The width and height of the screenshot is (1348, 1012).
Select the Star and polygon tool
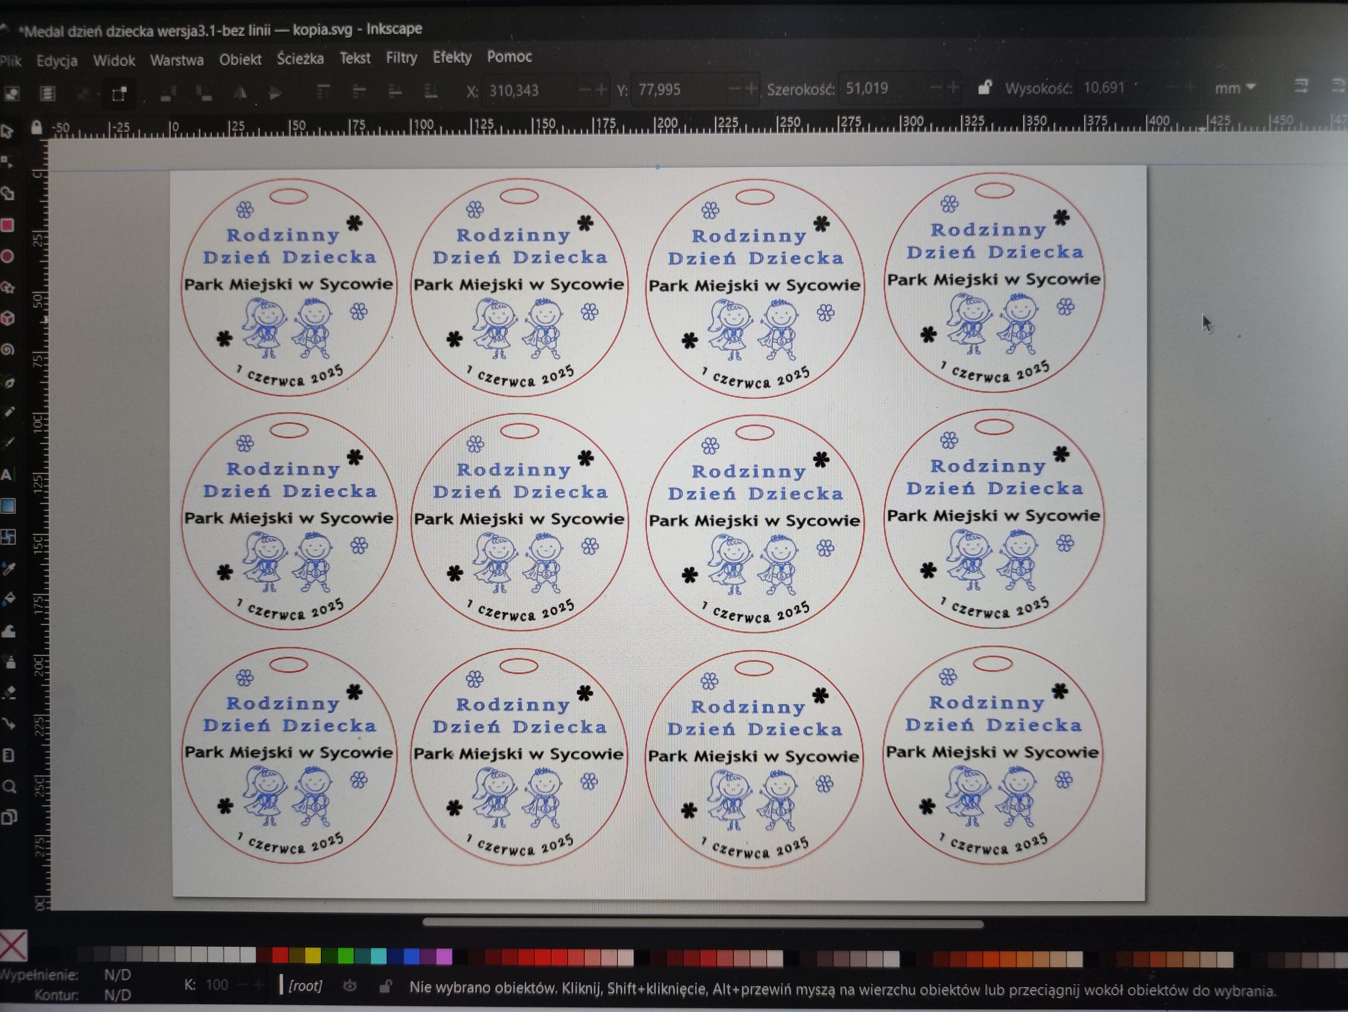(7, 287)
